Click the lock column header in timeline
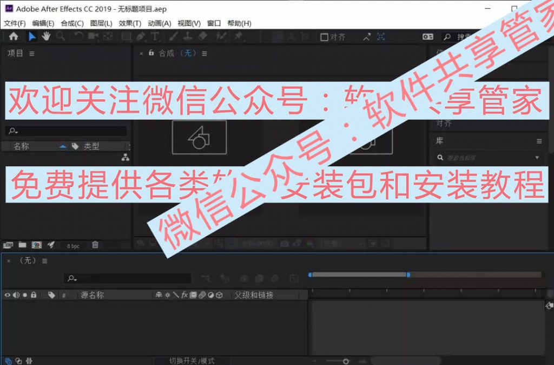Image resolution: width=554 pixels, height=365 pixels. pos(34,295)
